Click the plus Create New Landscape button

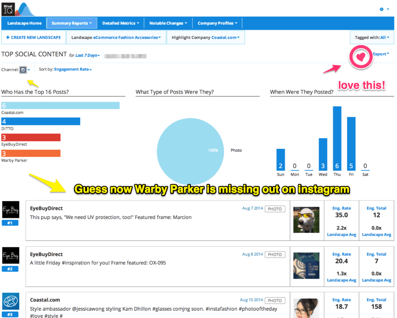click(x=33, y=38)
